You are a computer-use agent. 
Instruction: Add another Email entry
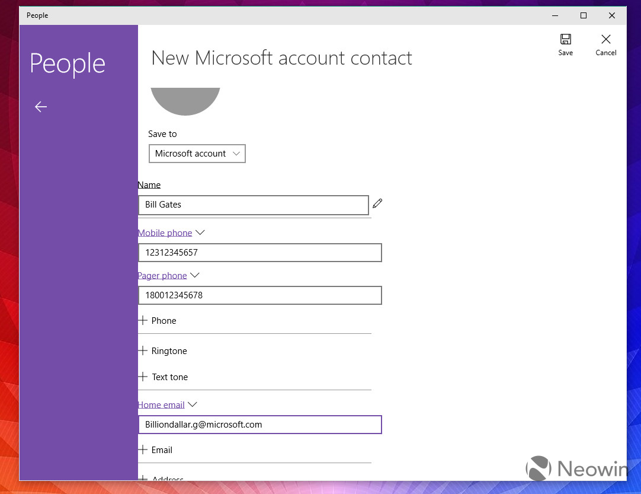[156, 450]
